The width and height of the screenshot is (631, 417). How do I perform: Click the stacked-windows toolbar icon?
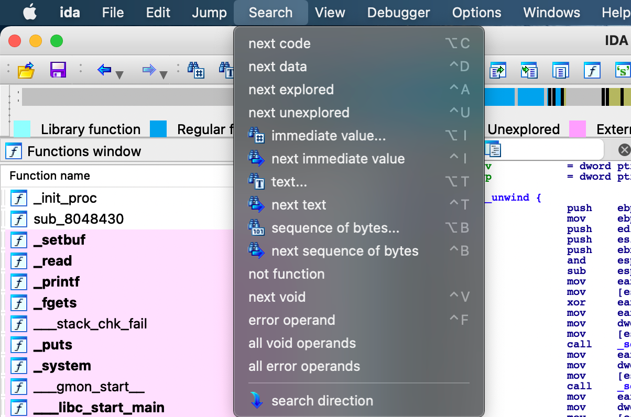click(x=561, y=70)
